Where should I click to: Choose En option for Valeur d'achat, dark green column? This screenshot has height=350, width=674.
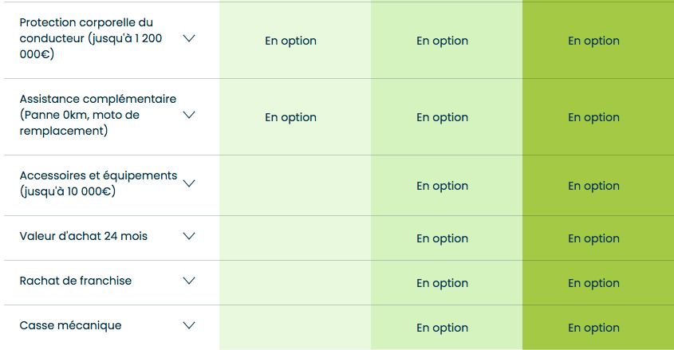point(593,238)
